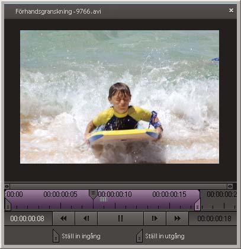Click the timeline ruler at 00:00:00:05
The height and width of the screenshot is (249, 241).
click(60, 194)
